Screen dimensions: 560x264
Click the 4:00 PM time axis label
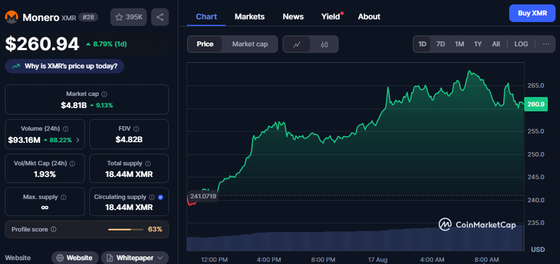(x=269, y=260)
